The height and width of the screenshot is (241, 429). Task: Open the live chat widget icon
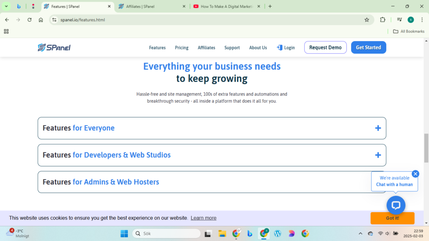(396, 205)
